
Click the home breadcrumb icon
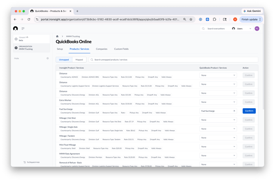click(57, 36)
